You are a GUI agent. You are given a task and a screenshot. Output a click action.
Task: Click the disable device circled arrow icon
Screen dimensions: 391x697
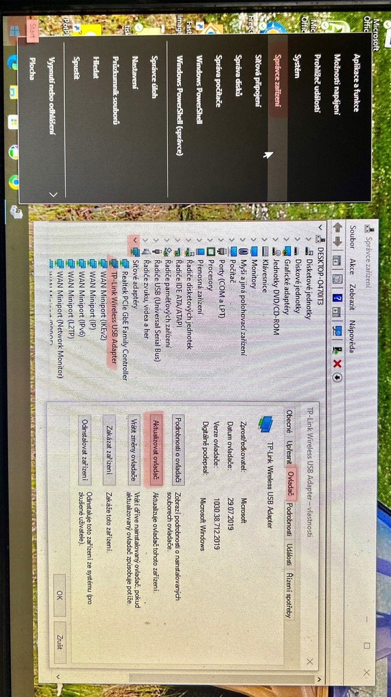point(337,377)
